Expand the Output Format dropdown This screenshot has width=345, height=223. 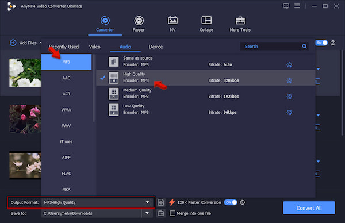[x=147, y=202]
